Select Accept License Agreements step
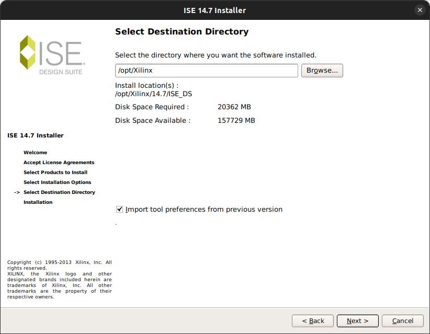430x334 pixels. pyautogui.click(x=59, y=163)
